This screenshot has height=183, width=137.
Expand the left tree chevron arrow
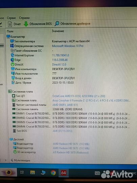6,160
